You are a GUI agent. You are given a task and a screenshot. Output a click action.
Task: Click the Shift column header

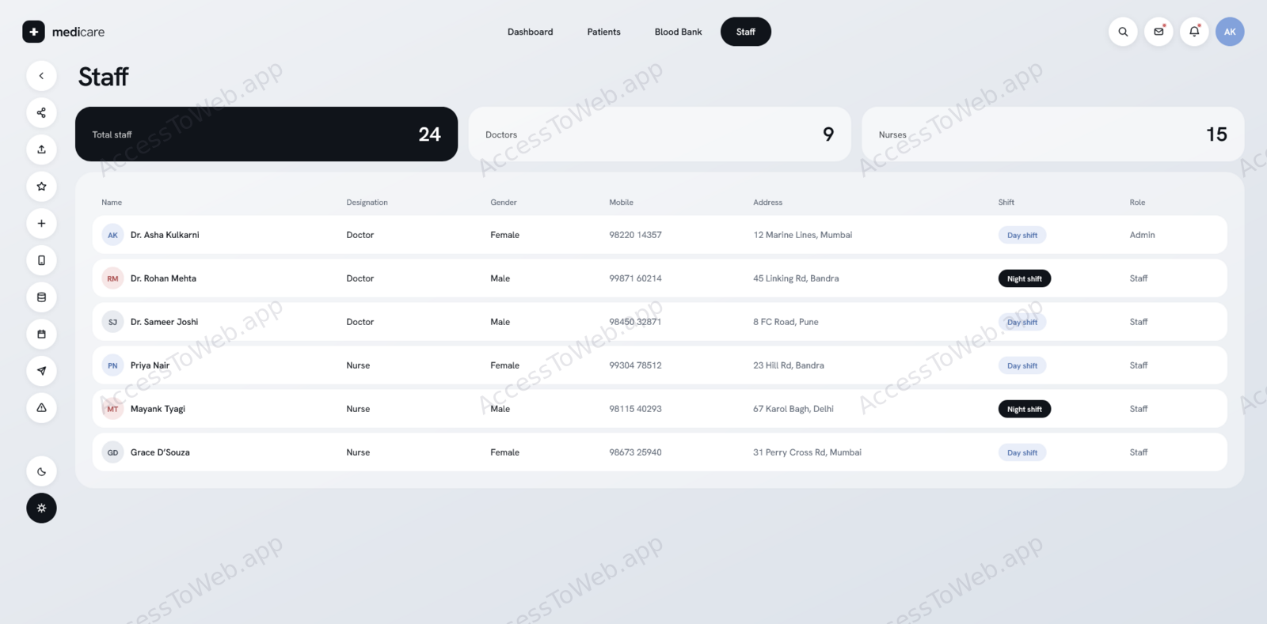(1006, 202)
